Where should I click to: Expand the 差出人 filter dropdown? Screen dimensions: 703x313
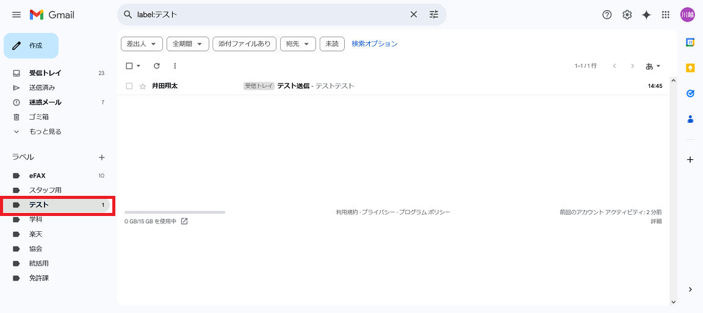143,44
